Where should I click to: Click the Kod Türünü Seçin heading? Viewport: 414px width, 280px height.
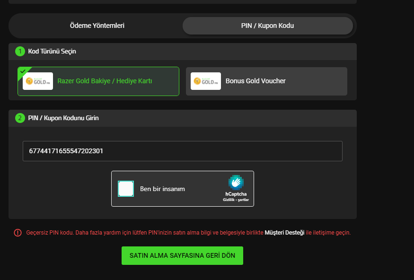point(52,51)
